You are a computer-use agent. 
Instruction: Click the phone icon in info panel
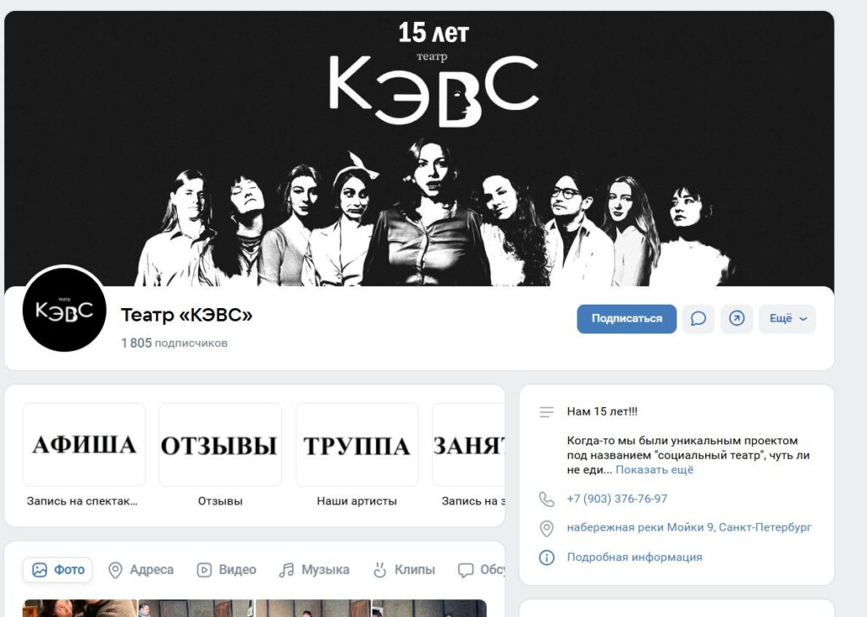[546, 499]
